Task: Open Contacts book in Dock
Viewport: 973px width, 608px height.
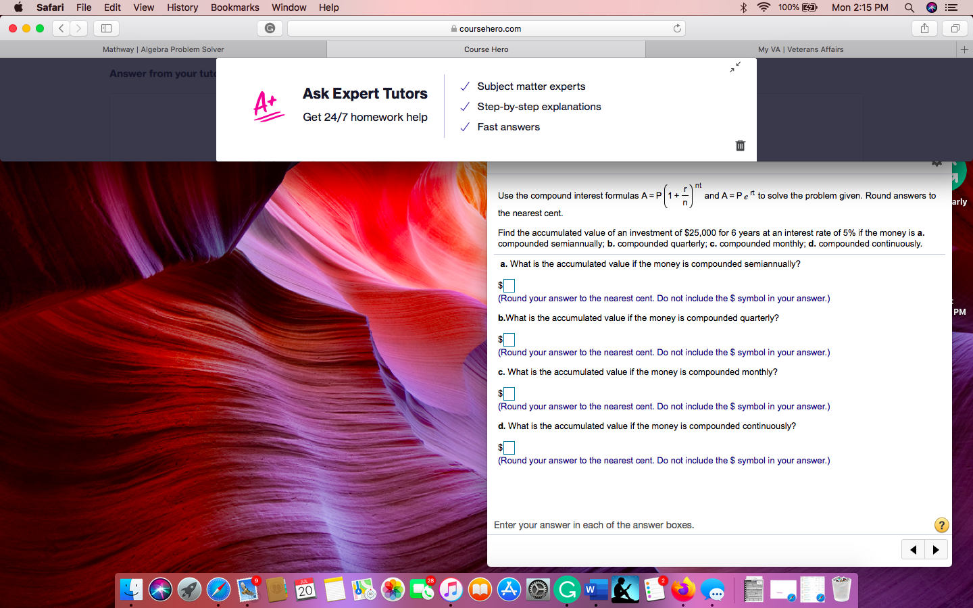Action: [x=276, y=590]
